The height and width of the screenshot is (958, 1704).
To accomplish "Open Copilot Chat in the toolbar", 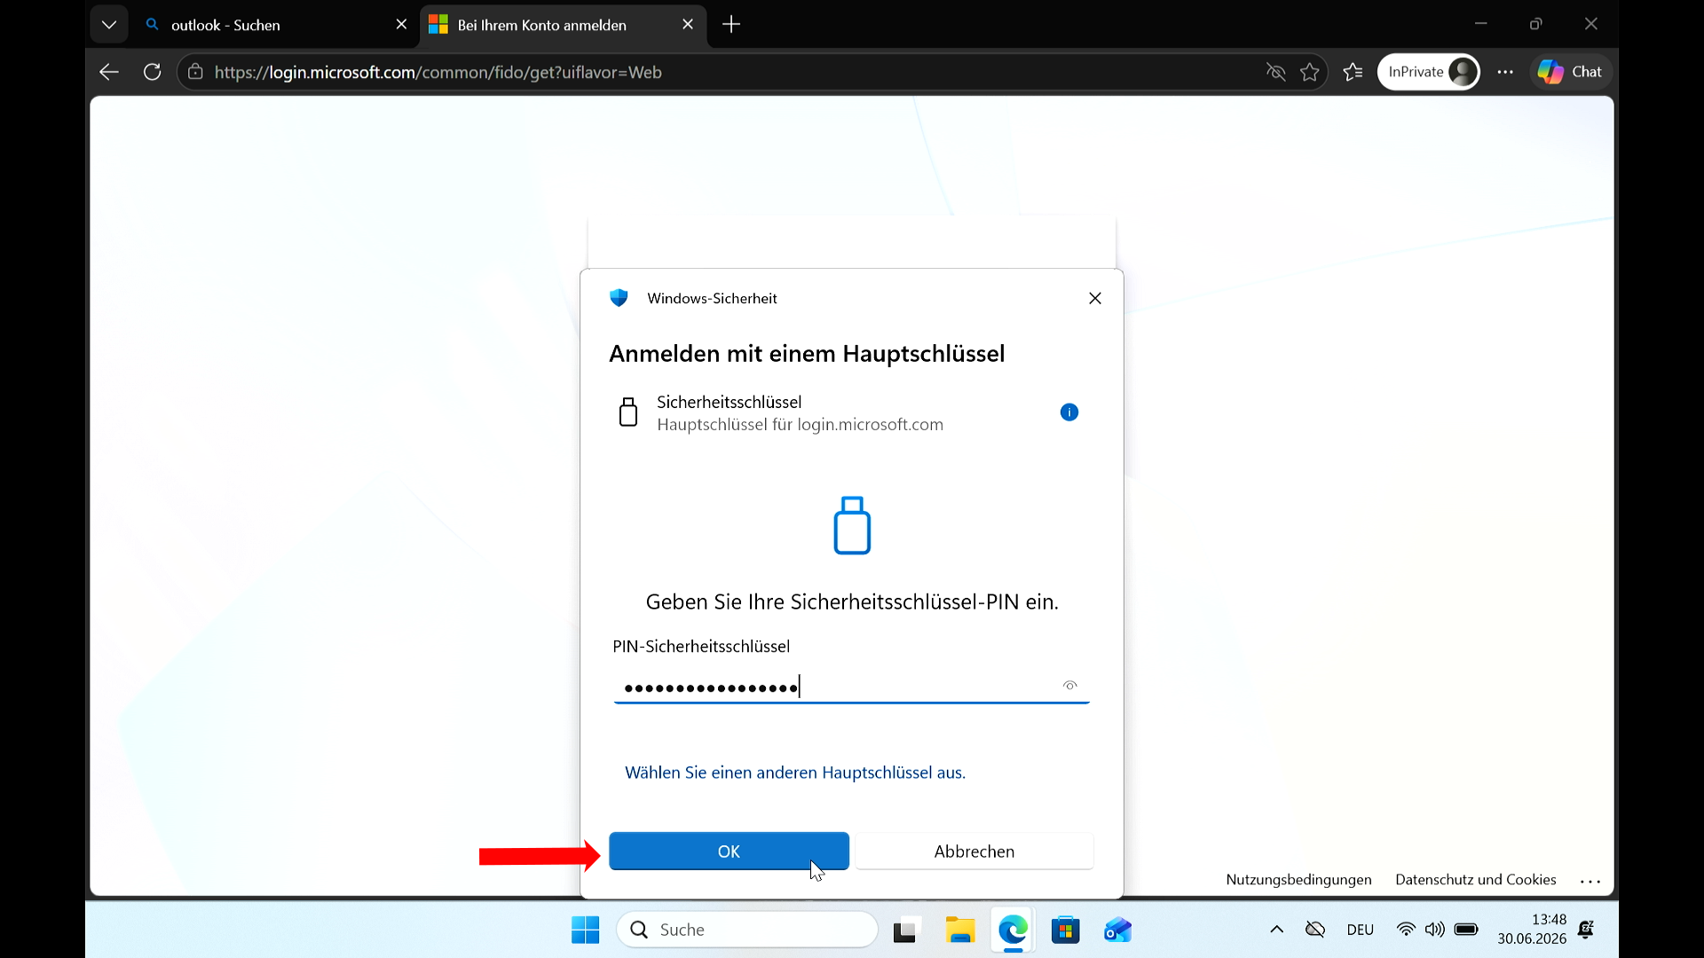I will (x=1570, y=72).
